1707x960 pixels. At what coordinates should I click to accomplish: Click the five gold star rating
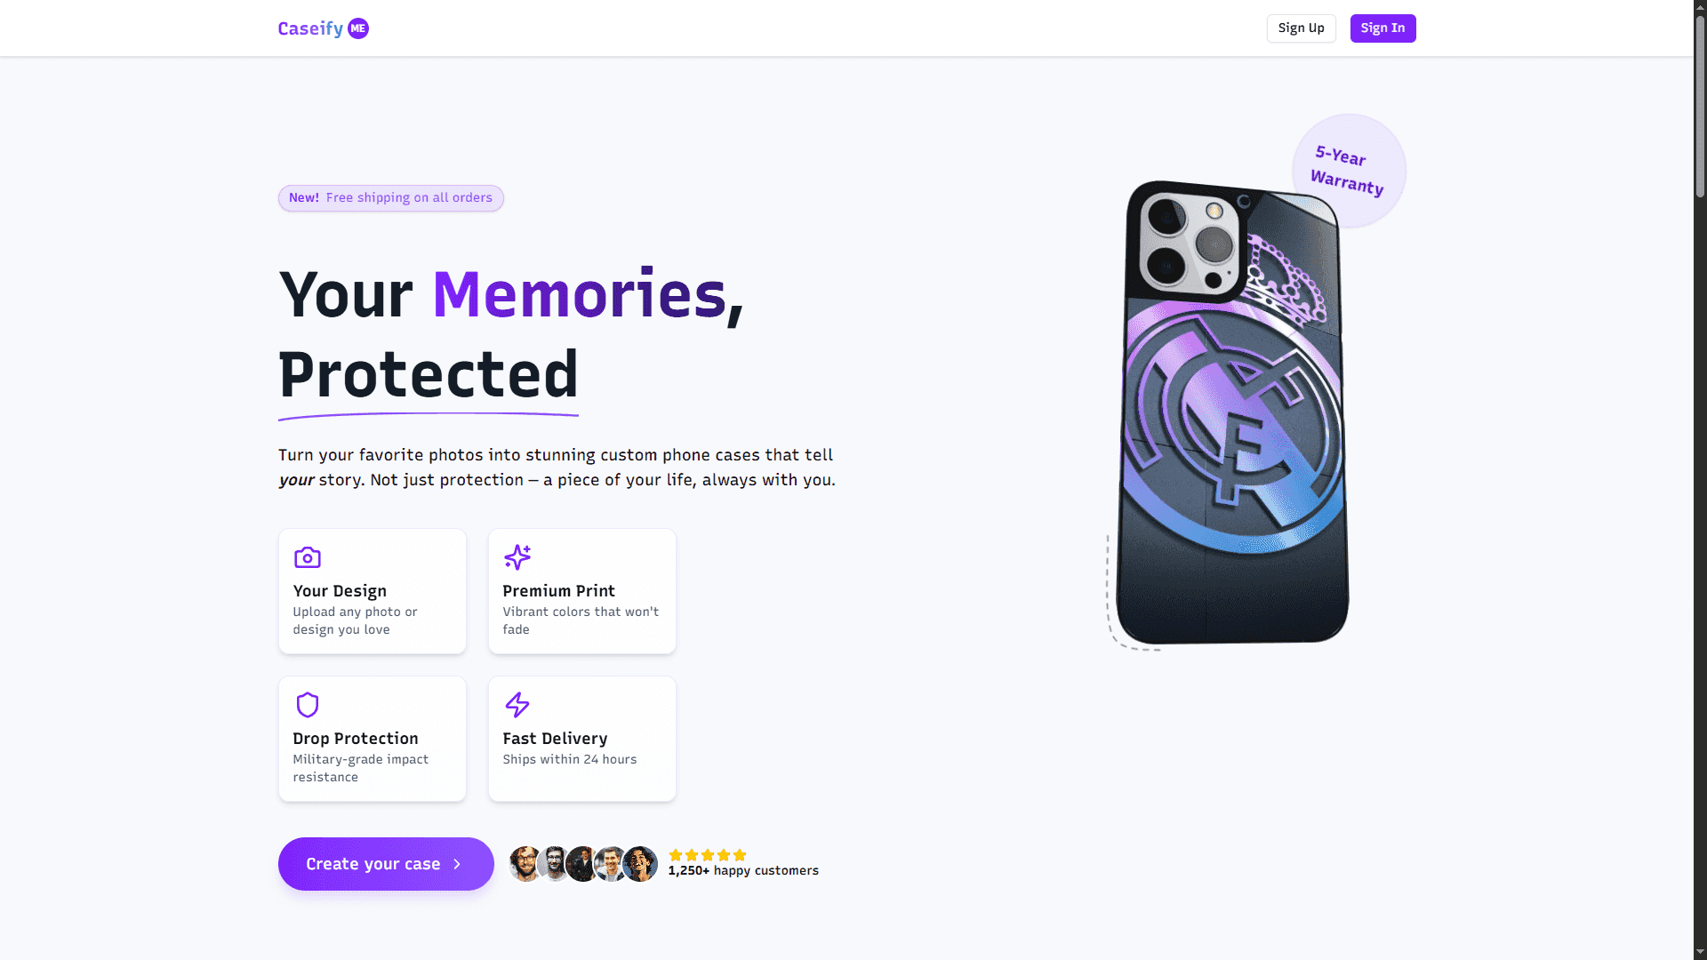click(x=708, y=855)
